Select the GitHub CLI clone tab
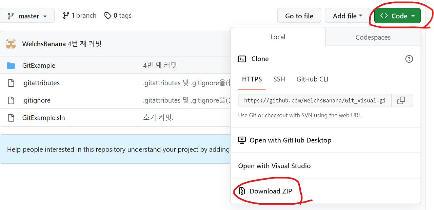 (x=312, y=79)
